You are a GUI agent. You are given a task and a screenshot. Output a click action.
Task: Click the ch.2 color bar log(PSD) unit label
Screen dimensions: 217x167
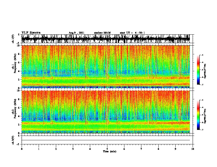pos(205,116)
